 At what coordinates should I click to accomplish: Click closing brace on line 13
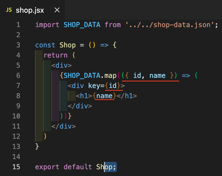click(x=37, y=146)
